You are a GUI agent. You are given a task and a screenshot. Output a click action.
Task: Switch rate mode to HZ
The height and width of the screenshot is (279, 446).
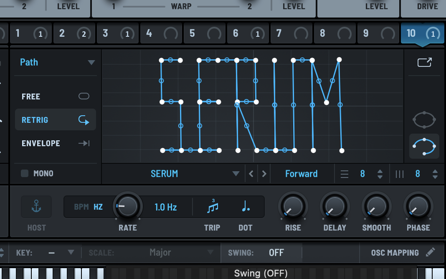[x=98, y=207]
